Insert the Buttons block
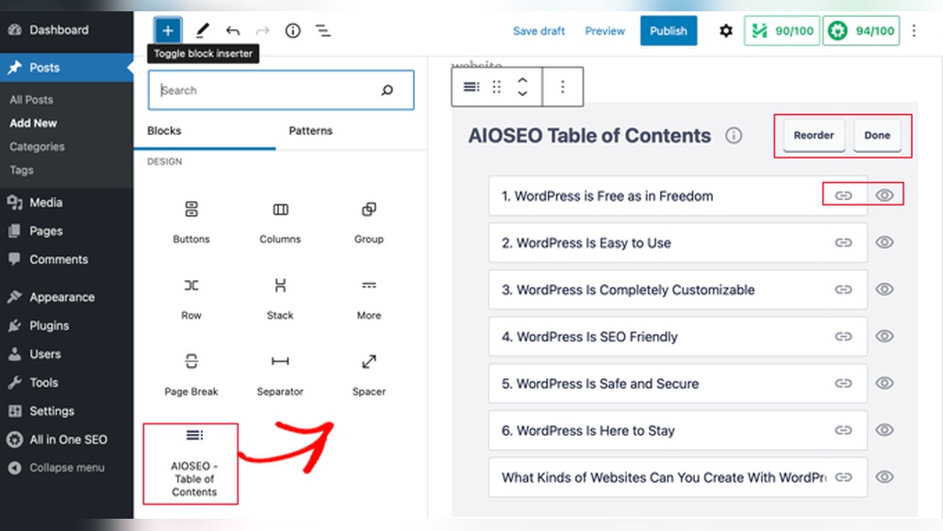The image size is (943, 531). [191, 222]
